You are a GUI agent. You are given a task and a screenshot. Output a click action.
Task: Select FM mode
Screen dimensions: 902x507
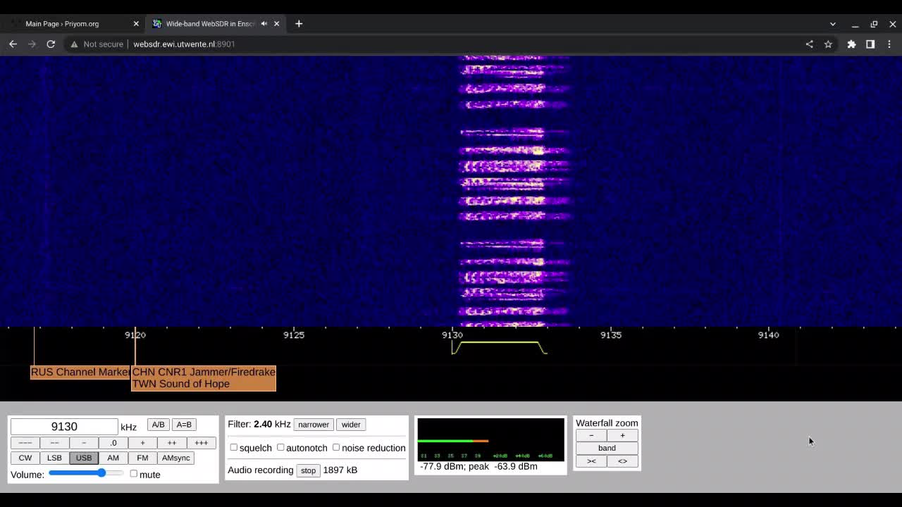click(142, 458)
